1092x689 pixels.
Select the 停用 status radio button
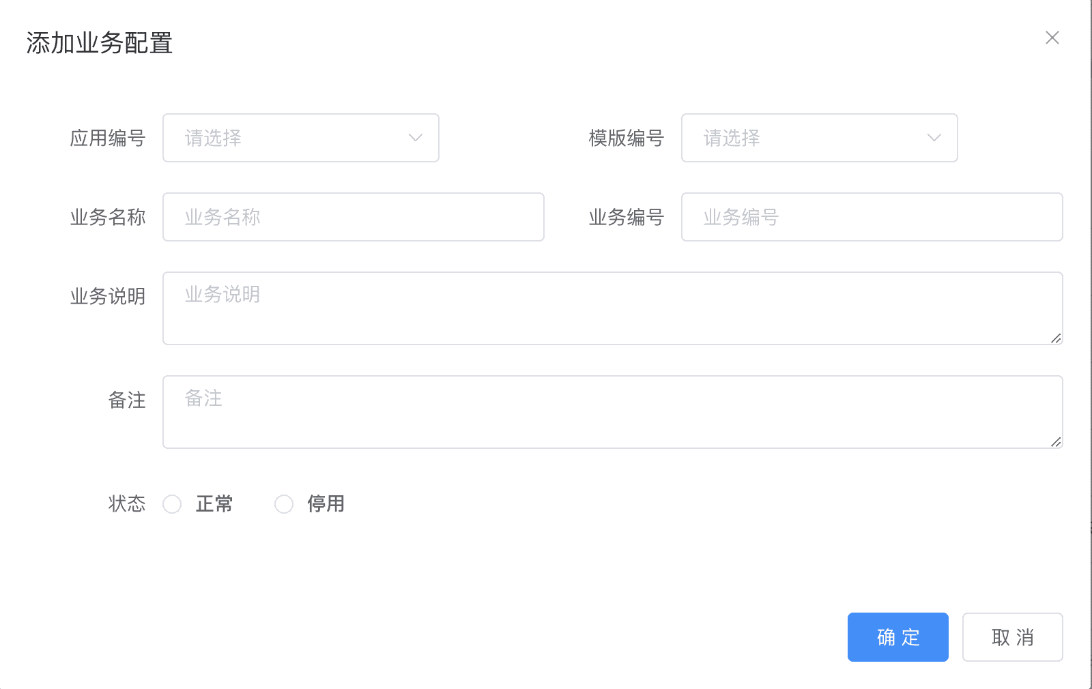(284, 504)
